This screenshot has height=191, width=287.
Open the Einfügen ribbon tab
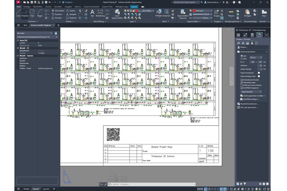[27, 7]
